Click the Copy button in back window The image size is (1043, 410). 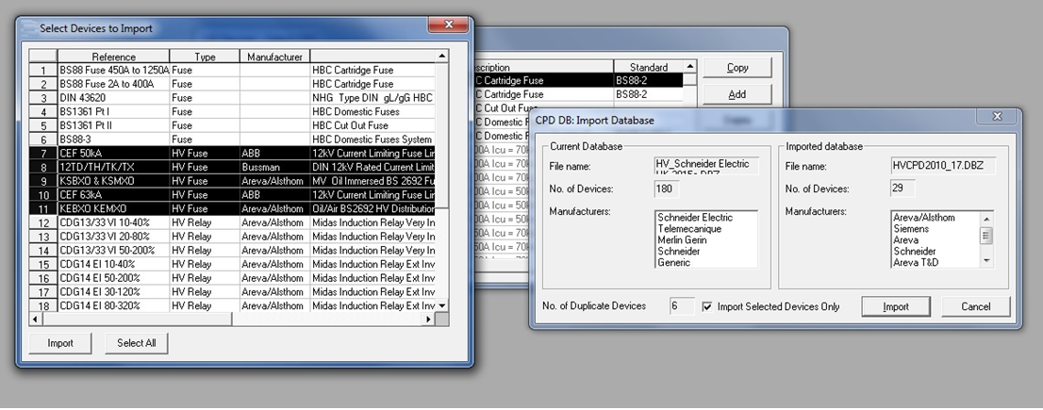click(737, 67)
